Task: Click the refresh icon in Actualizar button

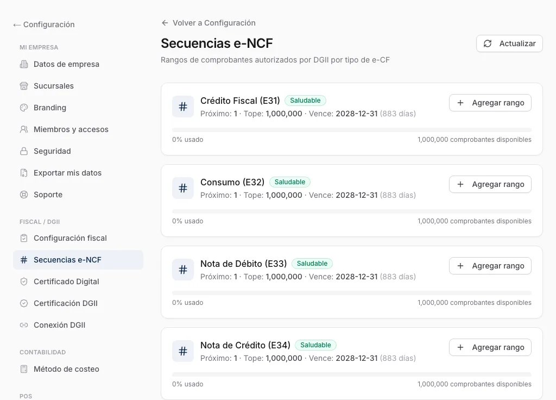Action: coord(488,43)
